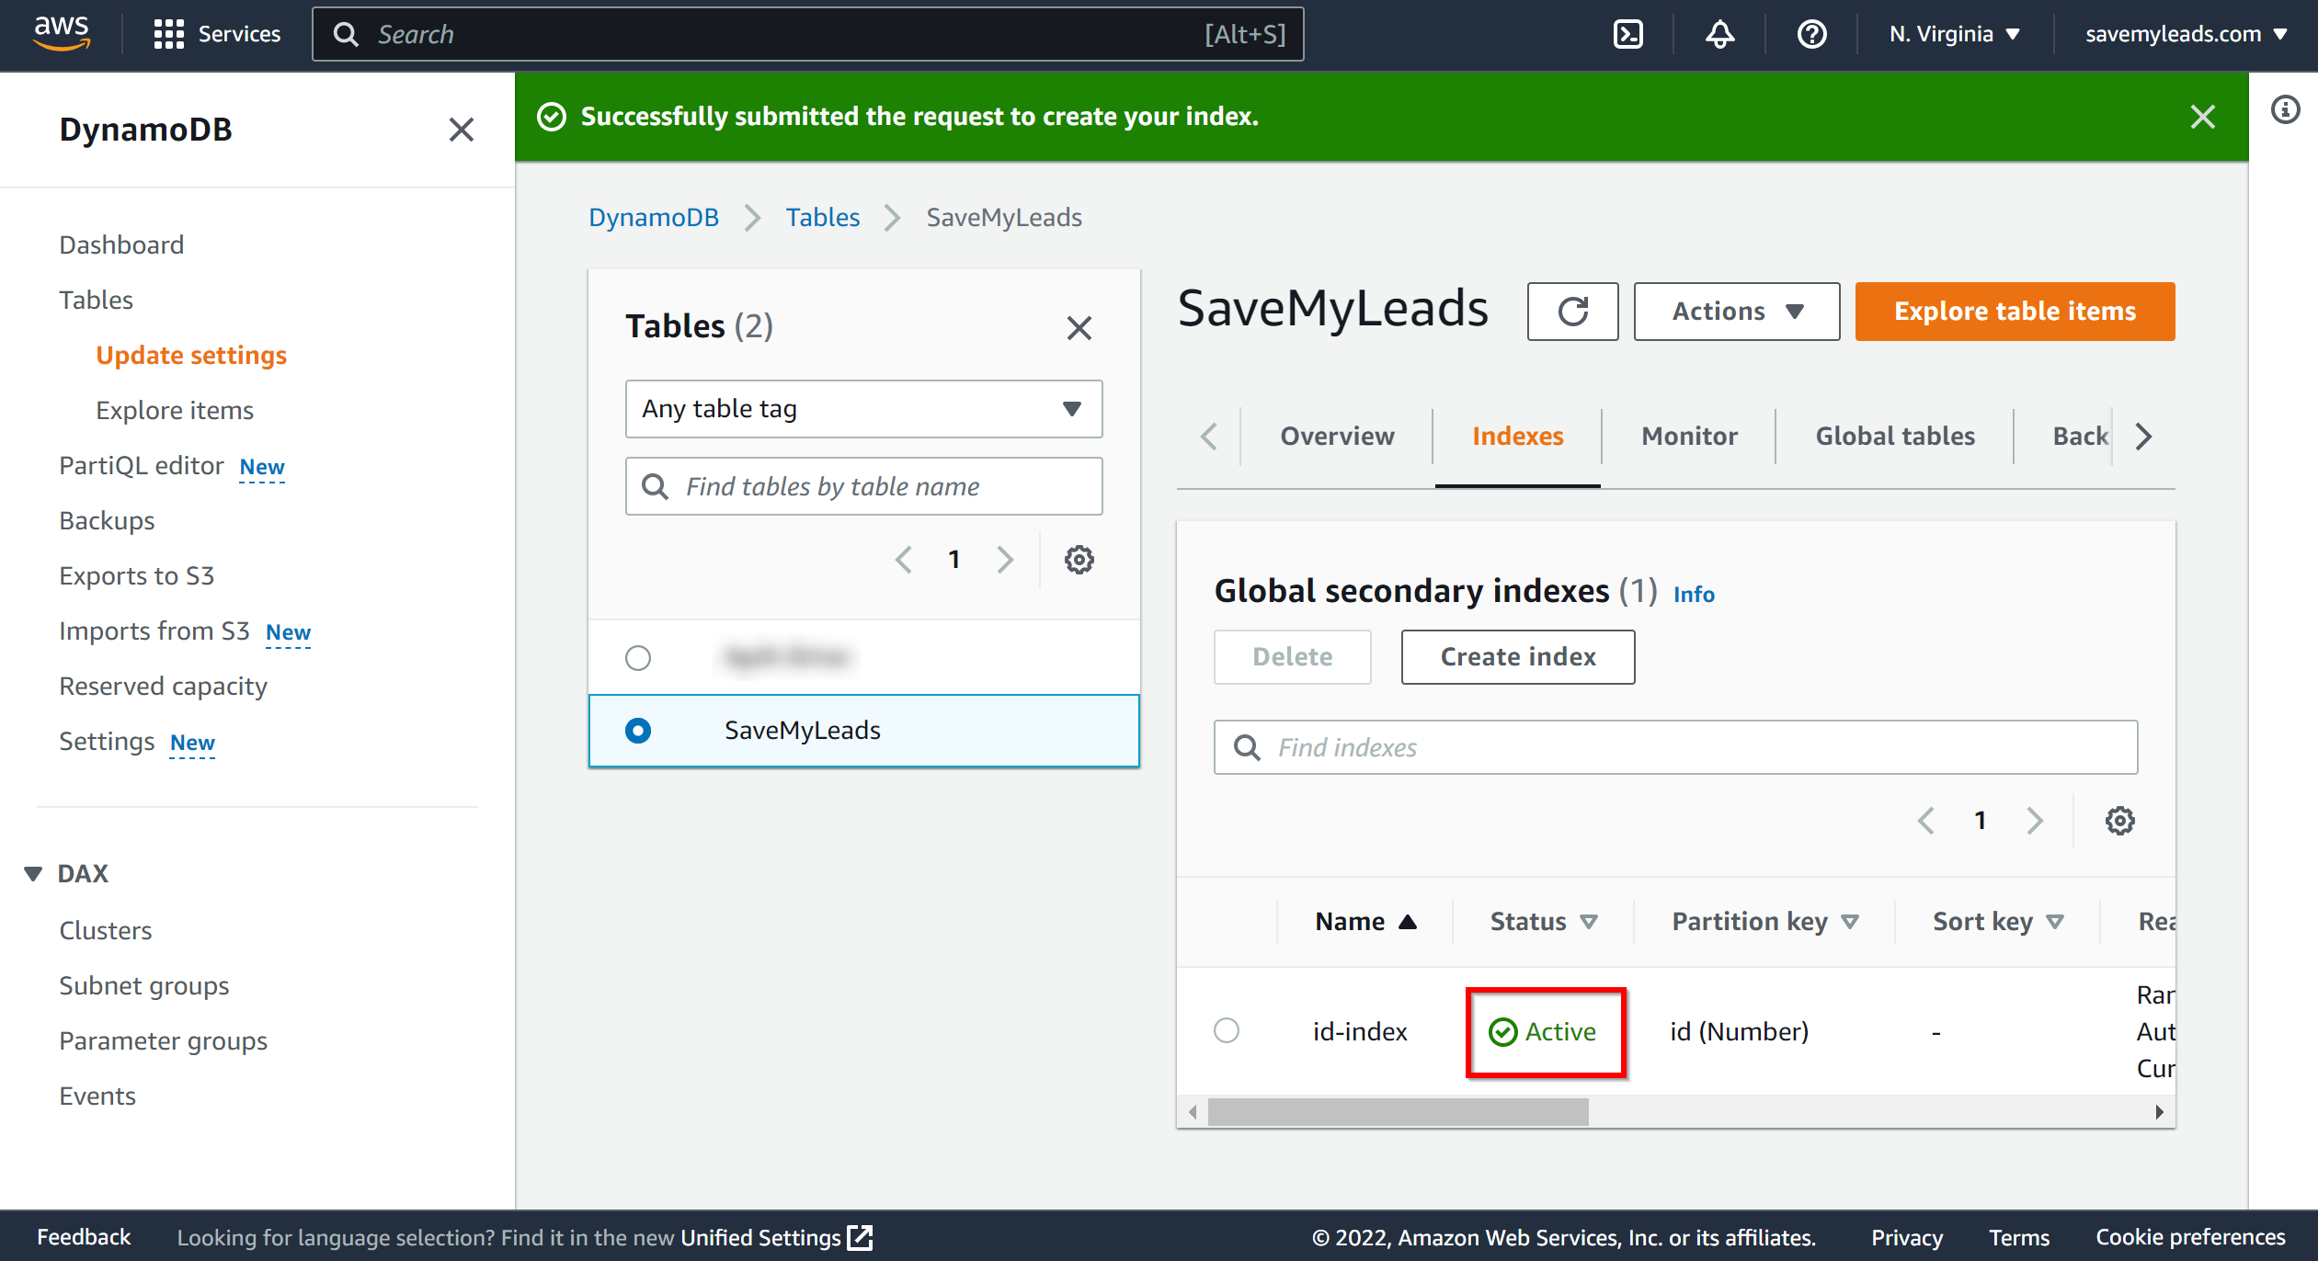Go to previous page of tables list

903,559
